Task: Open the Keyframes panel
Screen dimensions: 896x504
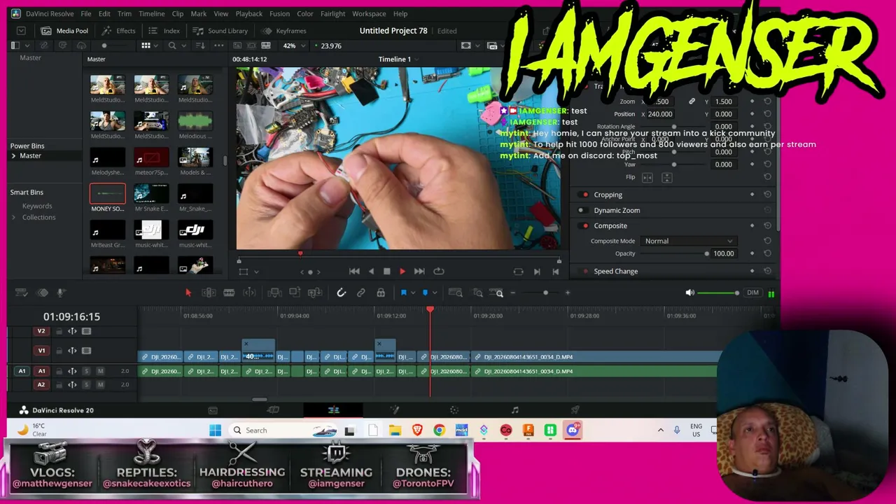Action: [x=284, y=31]
